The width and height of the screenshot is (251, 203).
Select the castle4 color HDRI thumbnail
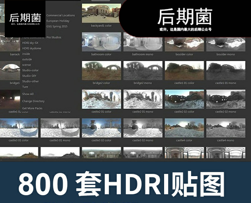pos(184,128)
